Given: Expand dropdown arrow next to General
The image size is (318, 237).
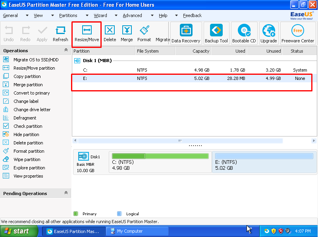Looking at the screenshot, I should [x=27, y=15].
